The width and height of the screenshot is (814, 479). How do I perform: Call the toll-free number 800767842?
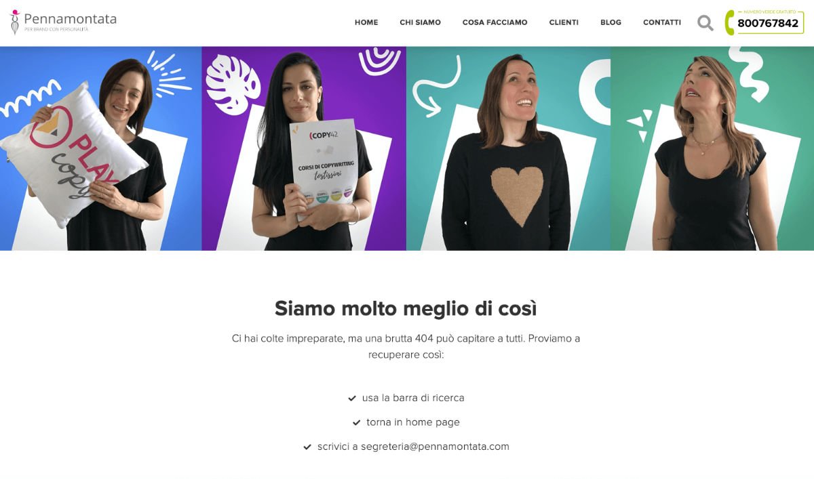point(768,23)
